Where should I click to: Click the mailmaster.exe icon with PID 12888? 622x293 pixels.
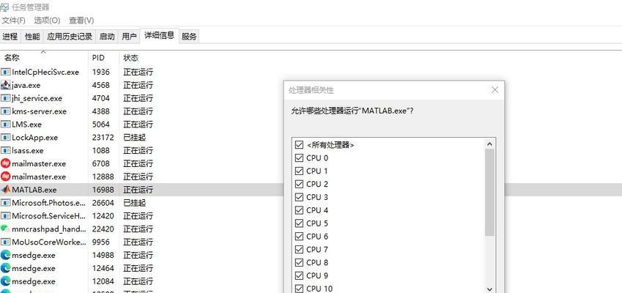[6, 177]
